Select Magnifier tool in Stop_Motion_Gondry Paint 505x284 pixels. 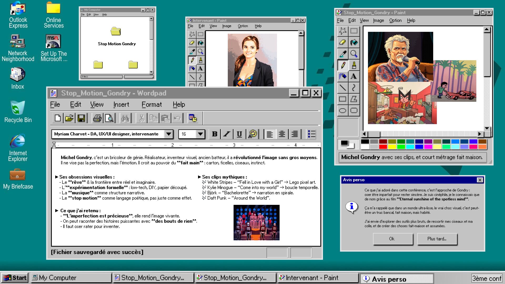354,54
